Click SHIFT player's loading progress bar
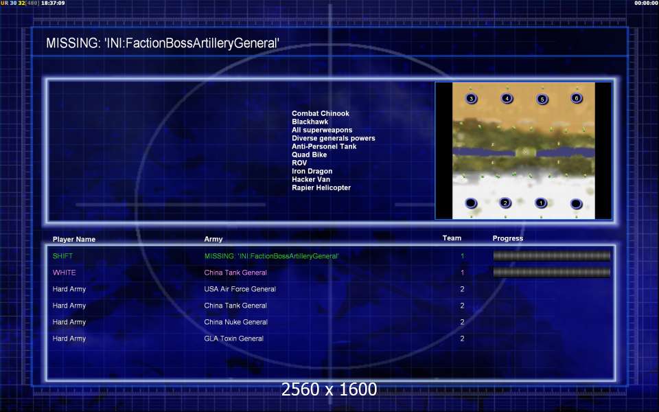Image resolution: width=659 pixels, height=412 pixels. (551, 255)
